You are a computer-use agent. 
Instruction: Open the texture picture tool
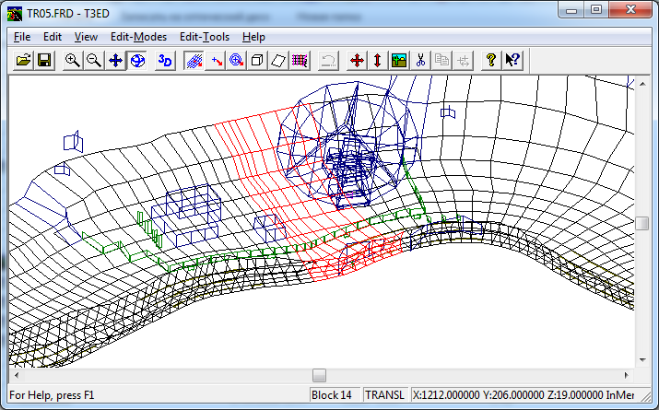pyautogui.click(x=398, y=61)
